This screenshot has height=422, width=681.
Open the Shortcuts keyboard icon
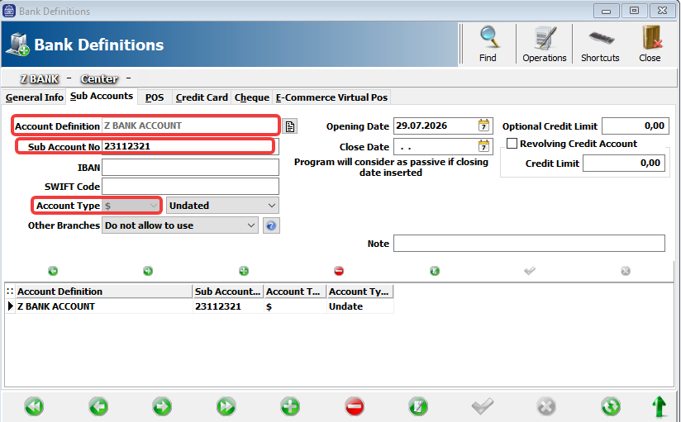point(600,44)
